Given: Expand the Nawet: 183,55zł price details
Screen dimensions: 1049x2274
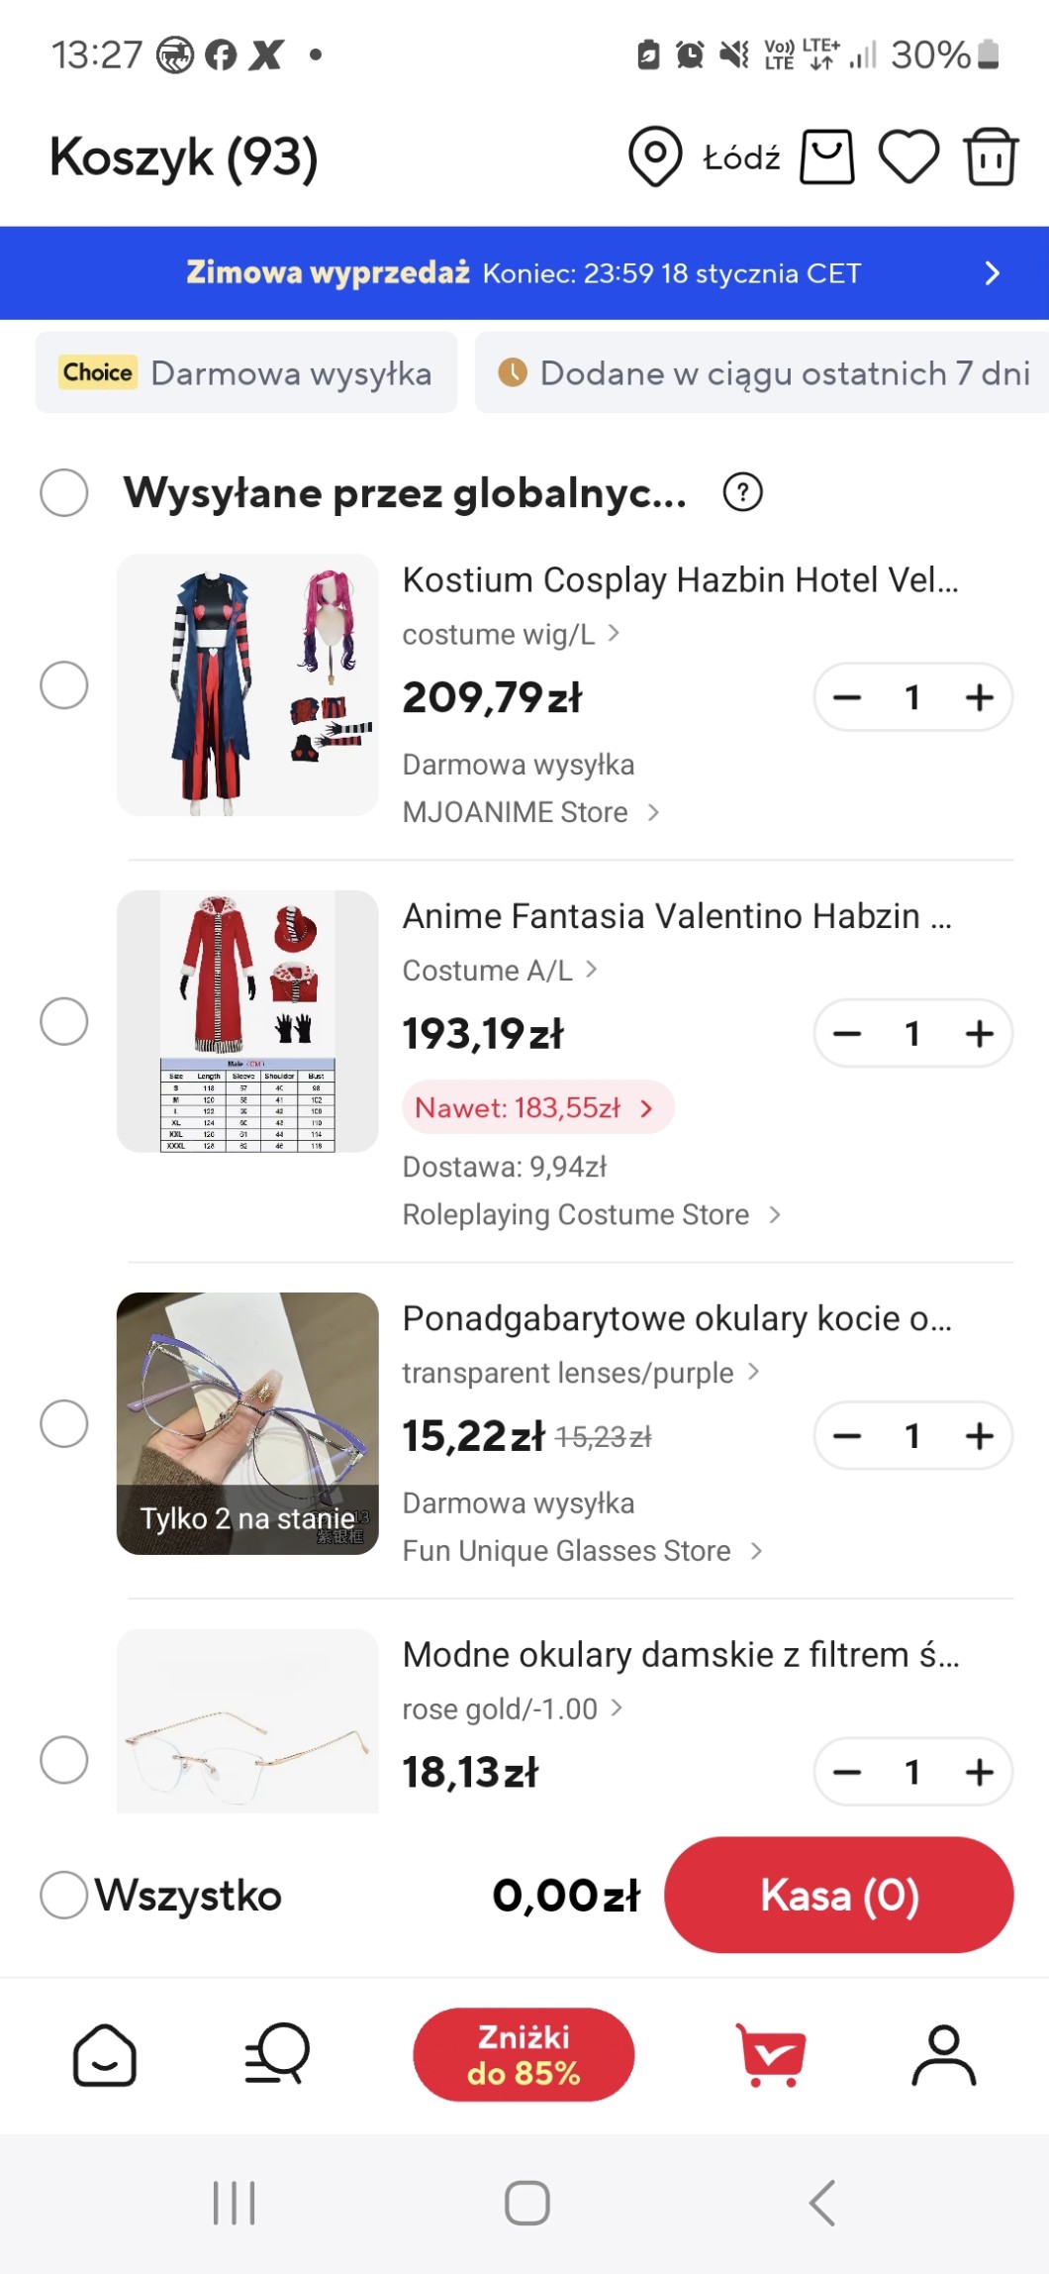Looking at the screenshot, I should 537,1107.
